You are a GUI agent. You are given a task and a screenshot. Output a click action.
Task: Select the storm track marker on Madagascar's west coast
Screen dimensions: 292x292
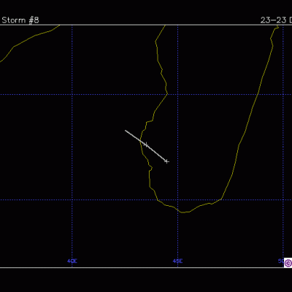coord(146,145)
